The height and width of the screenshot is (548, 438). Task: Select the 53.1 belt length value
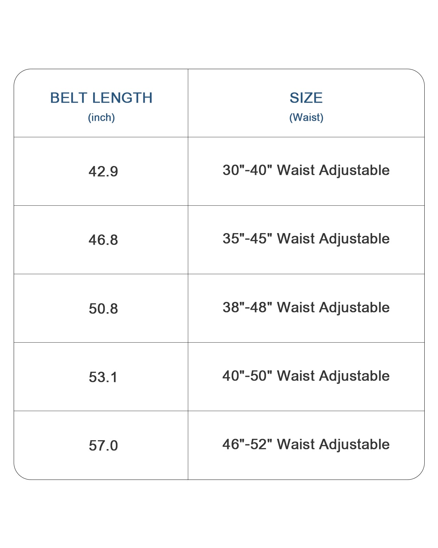(x=103, y=377)
